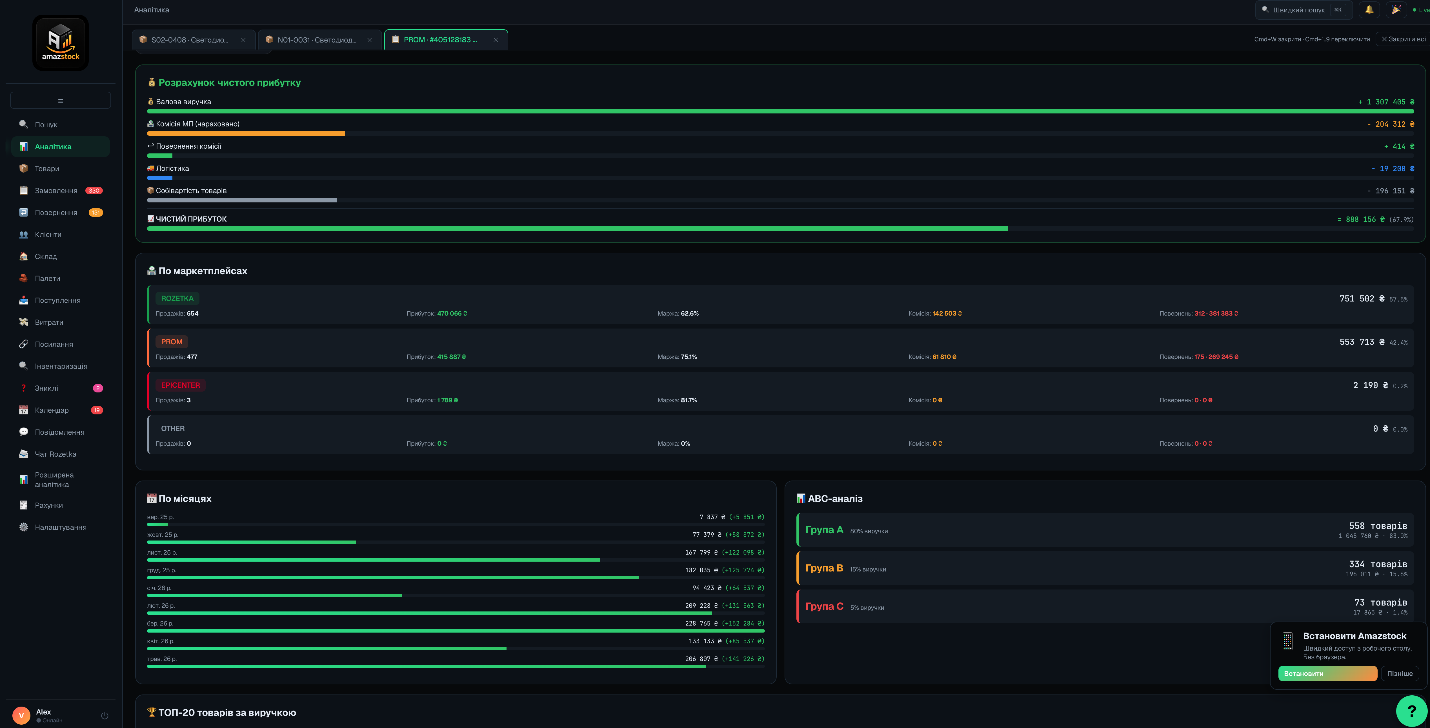1430x728 pixels.
Task: Collapse the sidebar with the hamburger button
Action: (x=61, y=101)
